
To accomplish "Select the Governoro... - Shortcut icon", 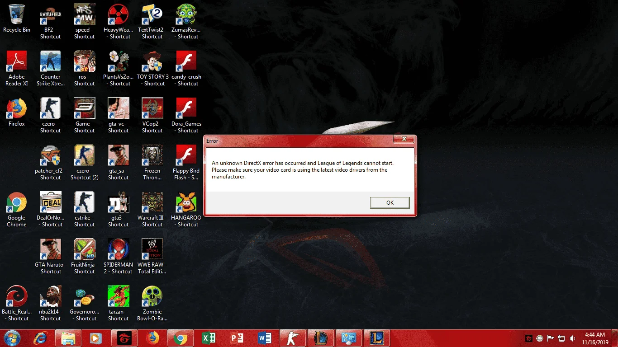I will (84, 304).
